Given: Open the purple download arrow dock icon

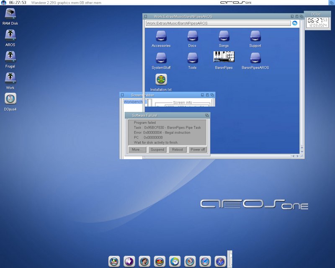Looking at the screenshot, I should pyautogui.click(x=129, y=261).
